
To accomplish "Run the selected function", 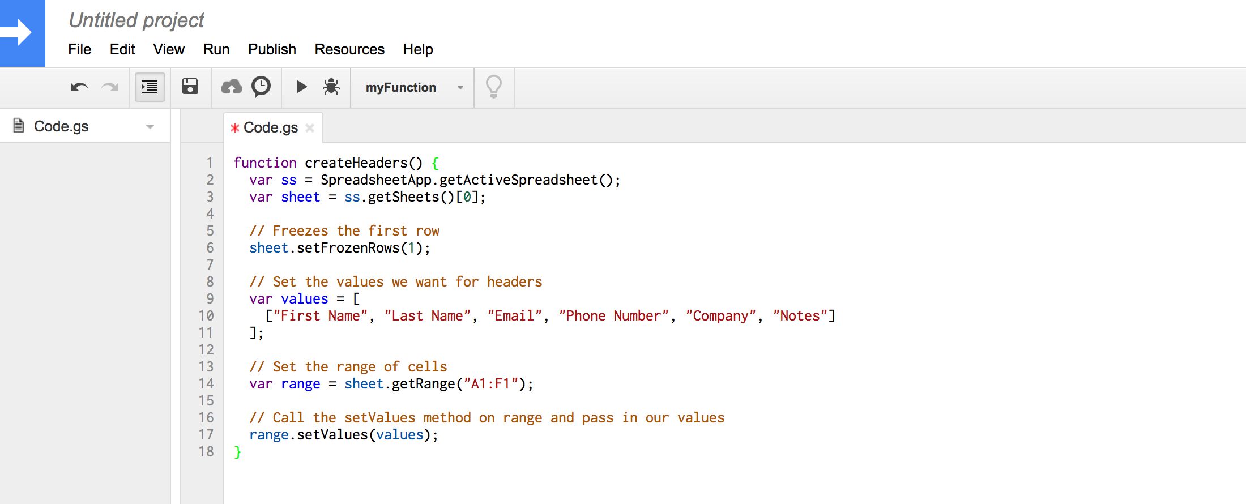I will coord(301,87).
